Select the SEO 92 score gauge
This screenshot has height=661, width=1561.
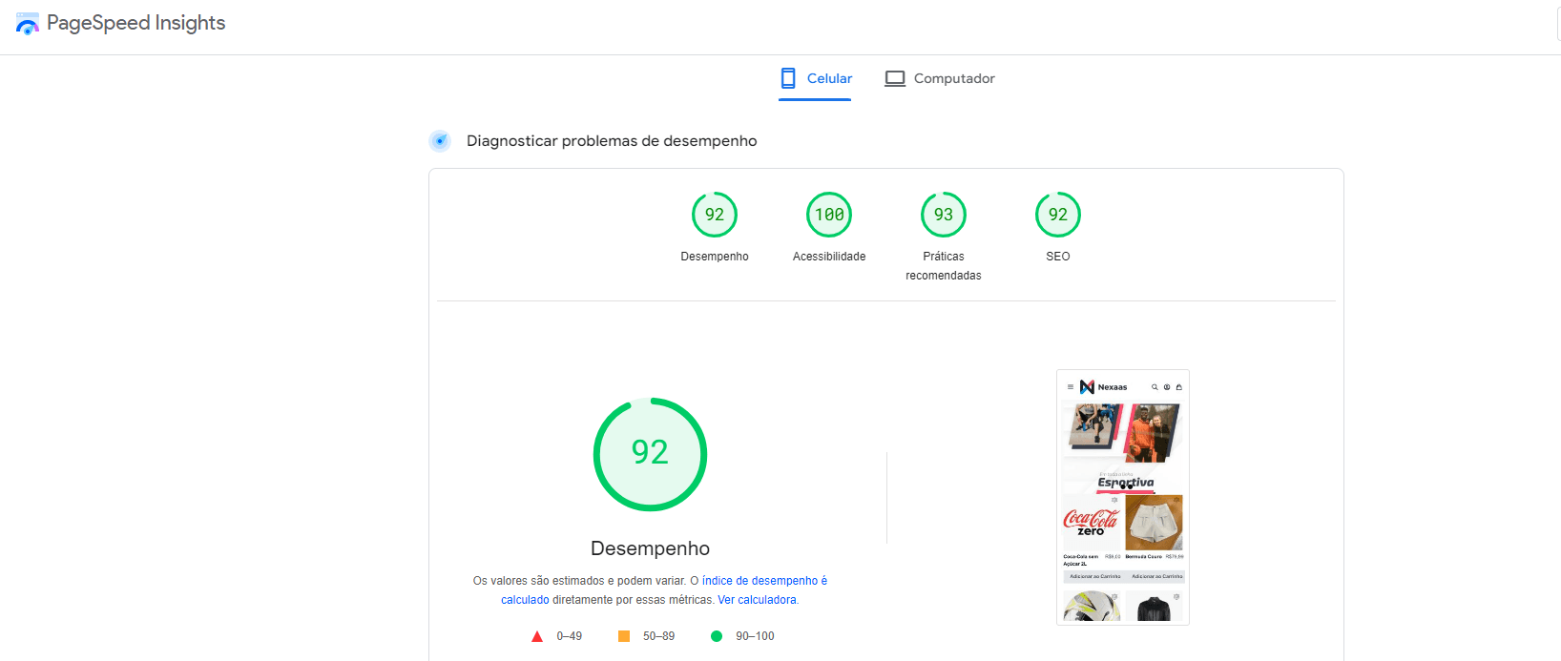click(1058, 215)
